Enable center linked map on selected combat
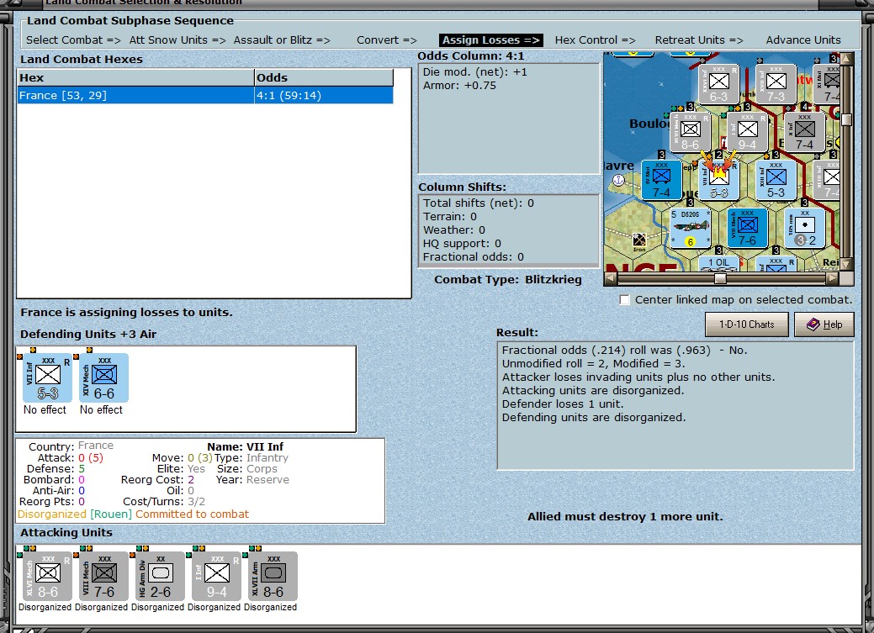Screen dimensions: 874x633 pos(625,300)
